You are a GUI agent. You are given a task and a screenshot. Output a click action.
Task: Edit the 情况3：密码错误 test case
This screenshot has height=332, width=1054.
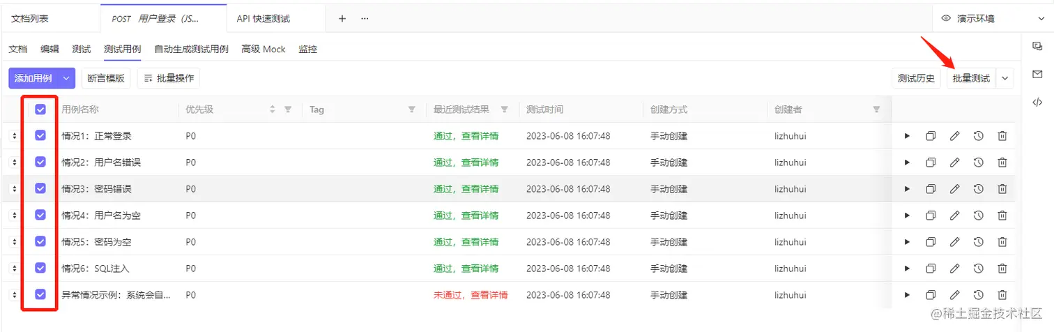click(x=955, y=189)
